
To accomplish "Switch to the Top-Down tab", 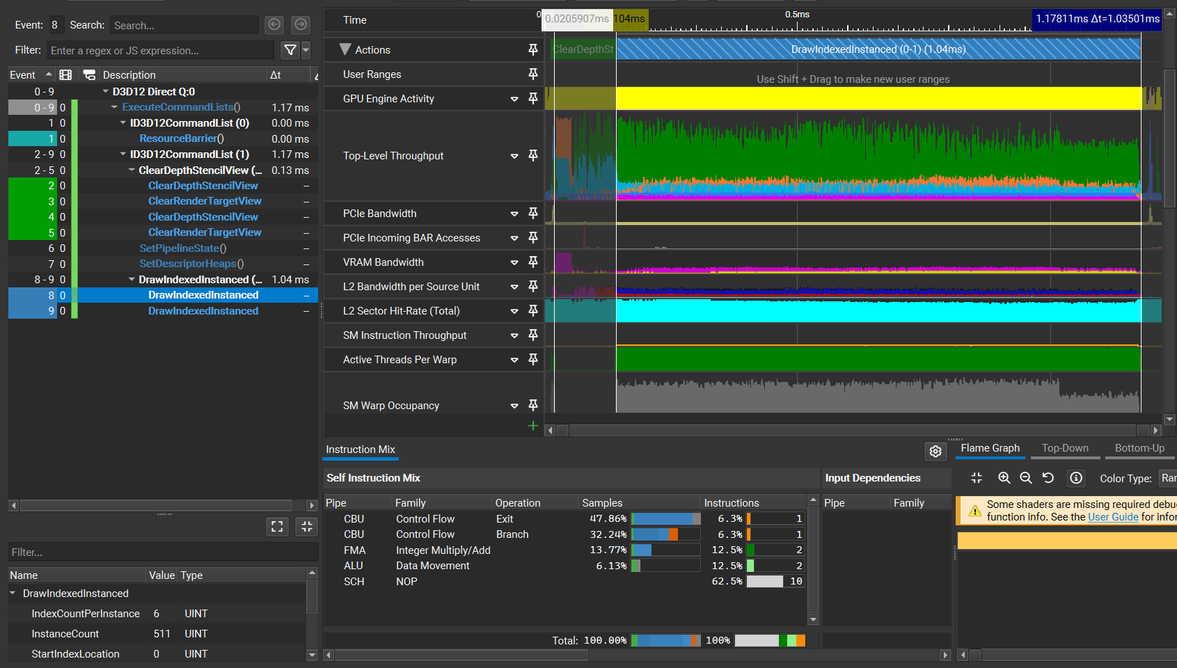I will [1065, 448].
